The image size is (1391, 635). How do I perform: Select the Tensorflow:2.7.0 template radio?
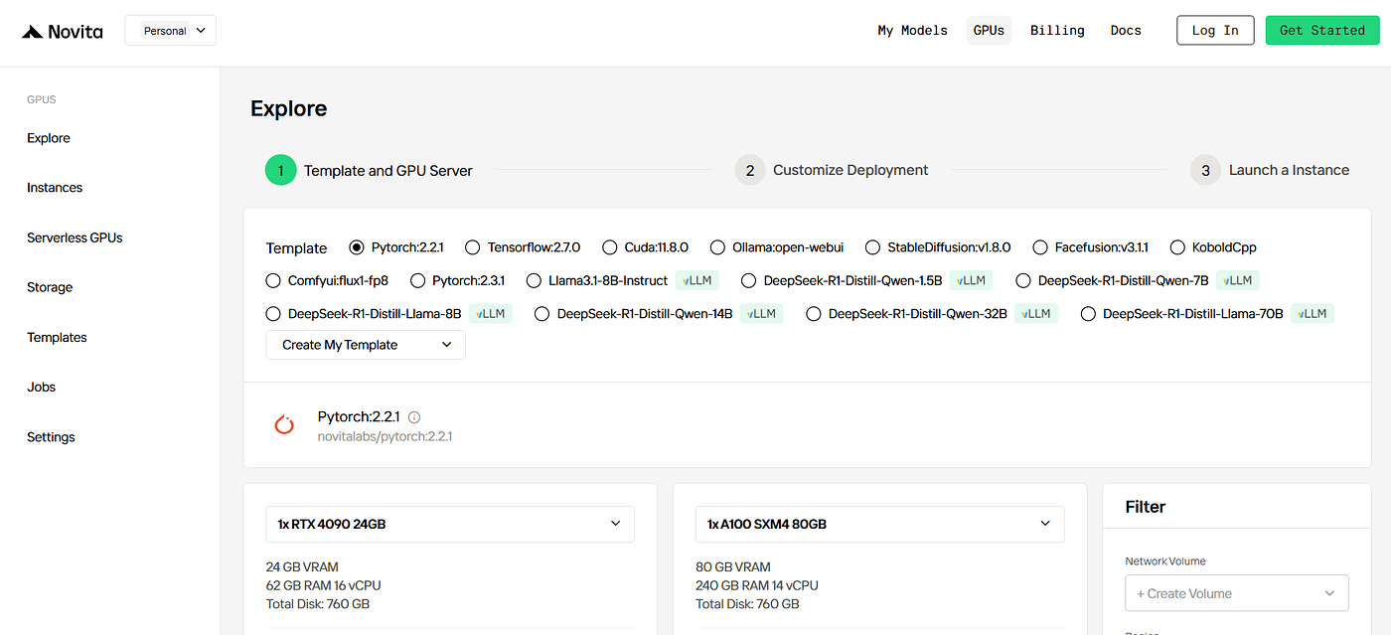tap(473, 247)
